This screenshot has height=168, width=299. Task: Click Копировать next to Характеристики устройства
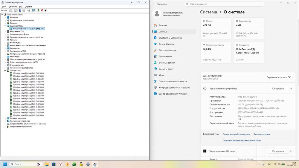(278, 88)
